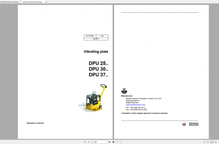Enable two-page continuous scrolling view
The image size is (219, 144).
point(216,142)
